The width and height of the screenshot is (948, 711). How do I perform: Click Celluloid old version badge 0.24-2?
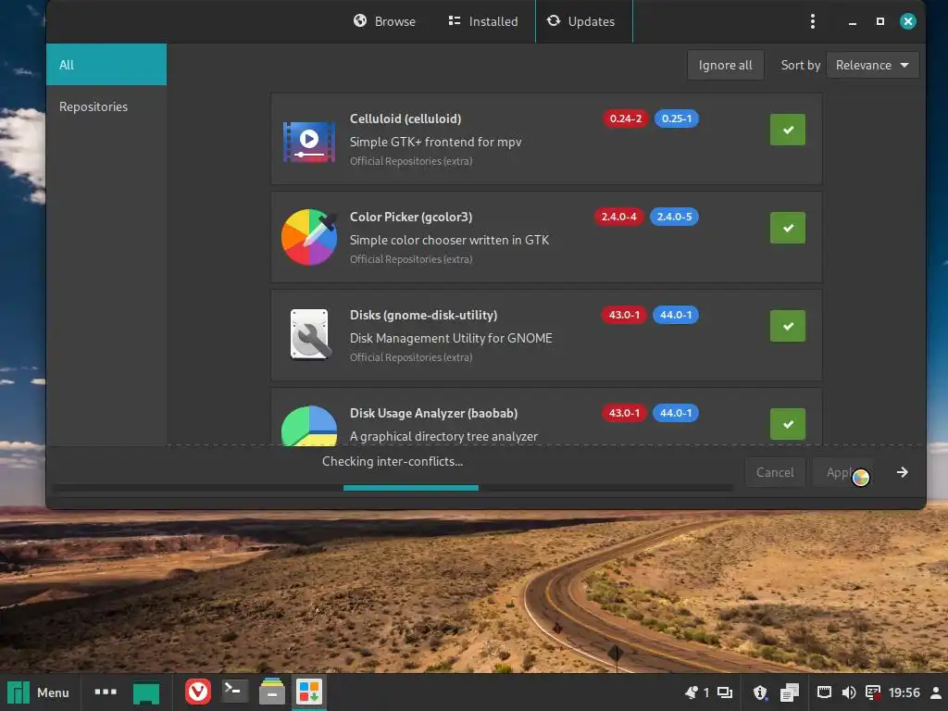[x=625, y=118]
